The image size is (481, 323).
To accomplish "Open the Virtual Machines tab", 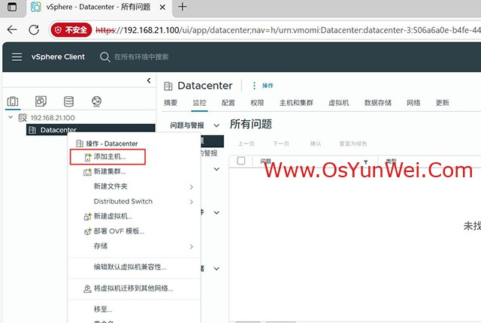I will pos(339,103).
